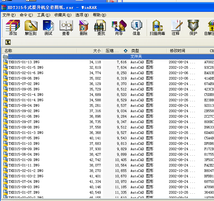
Task: Open the Help (帮助) menu
Action: pyautogui.click(x=99, y=15)
